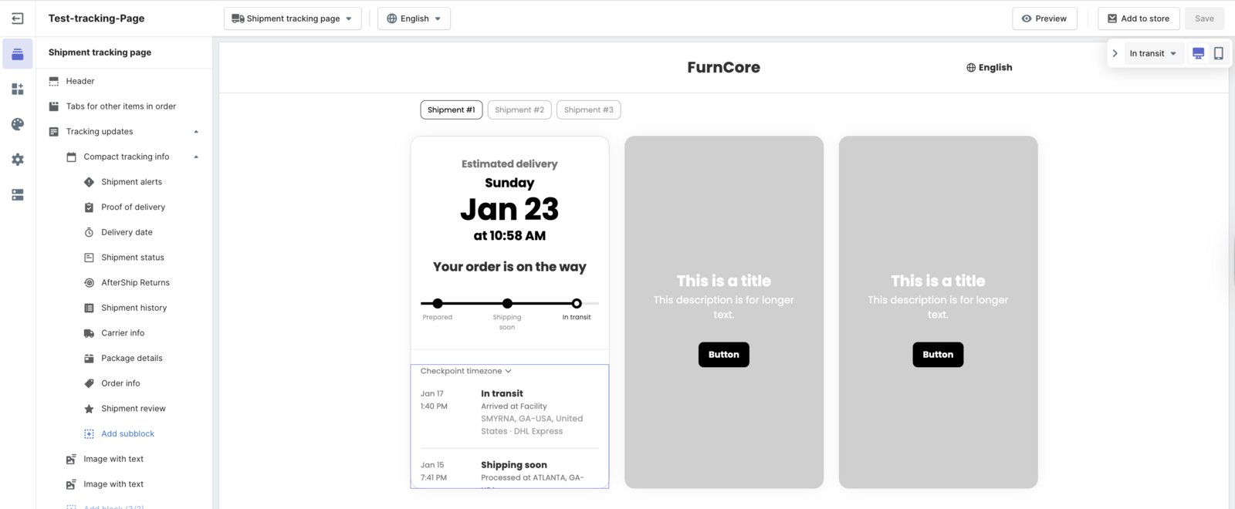Open the Shipment tracking page dropdown
1235x509 pixels.
tap(293, 19)
